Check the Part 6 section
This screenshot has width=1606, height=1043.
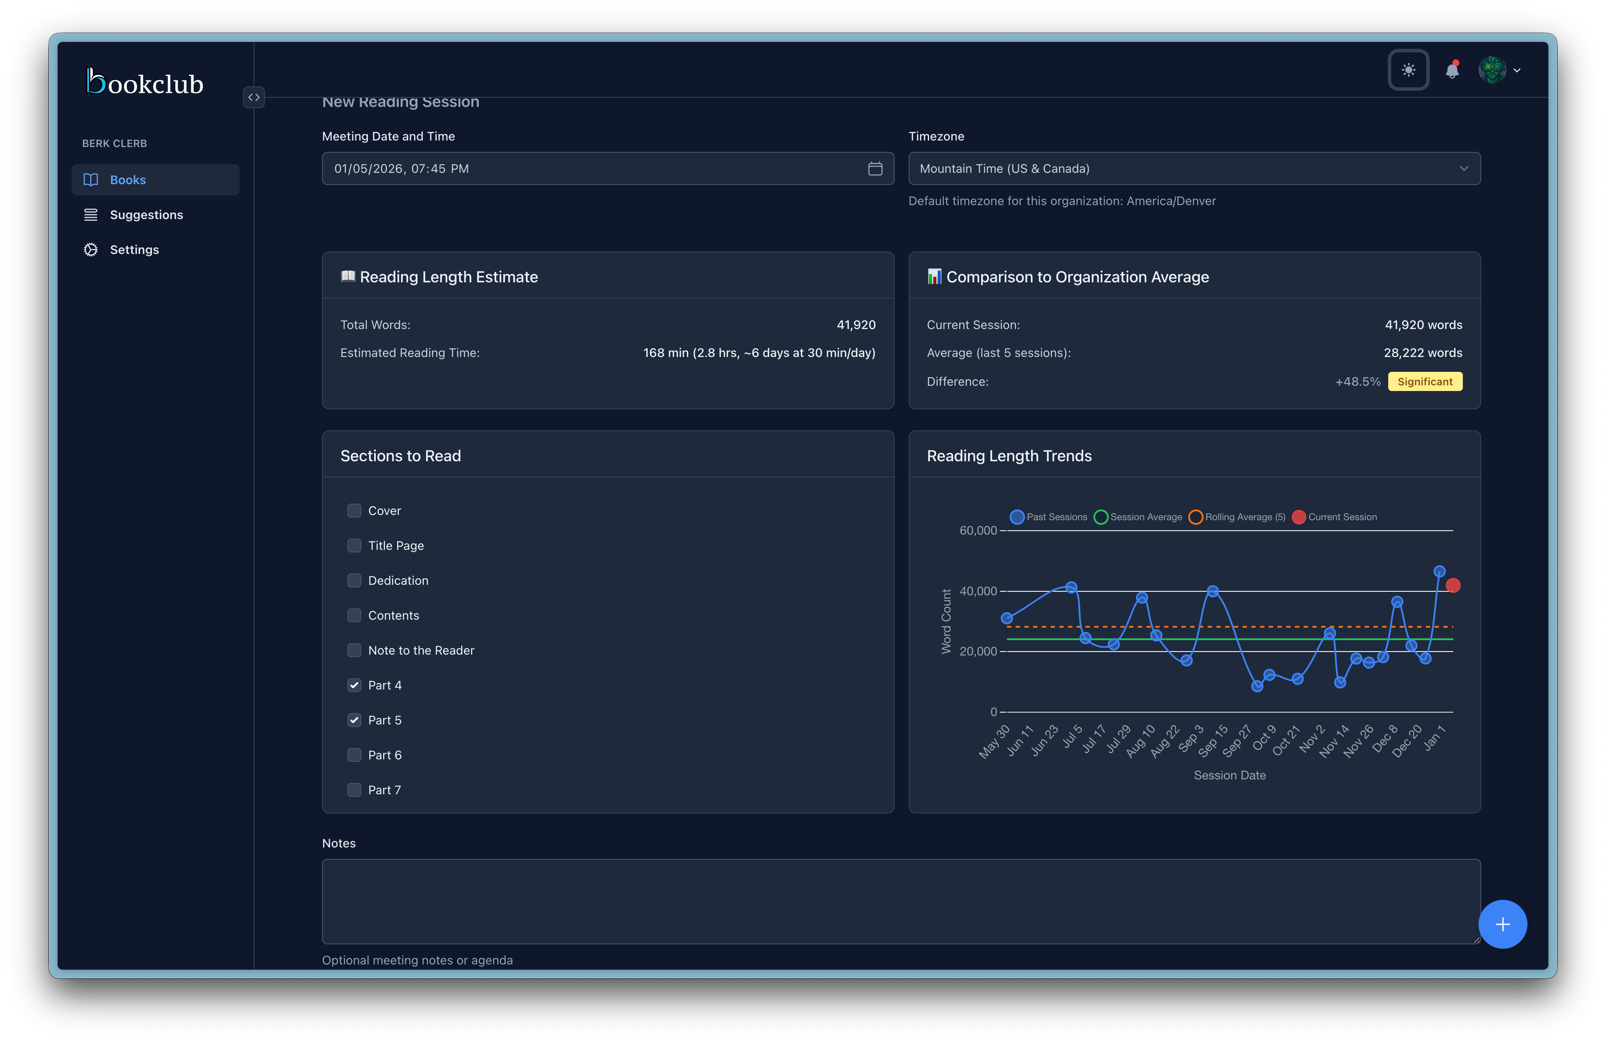click(x=354, y=755)
